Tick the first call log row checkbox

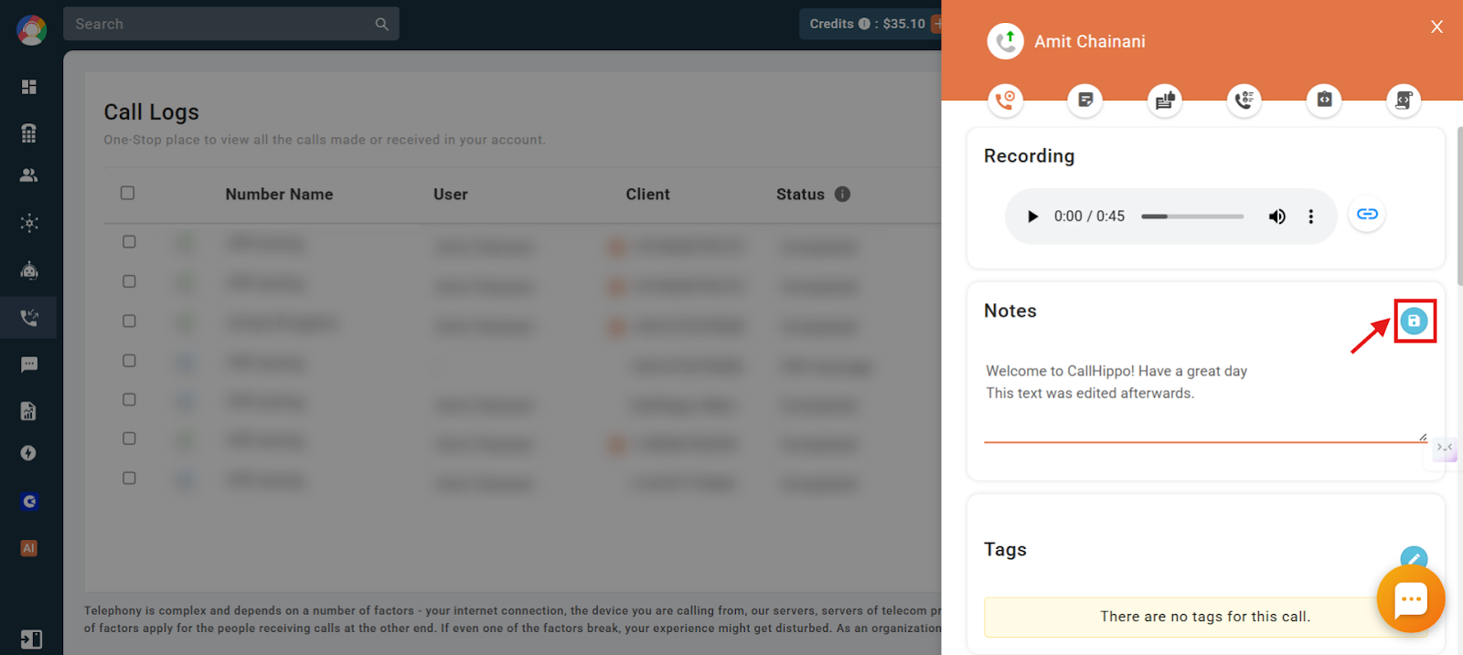[x=129, y=242]
